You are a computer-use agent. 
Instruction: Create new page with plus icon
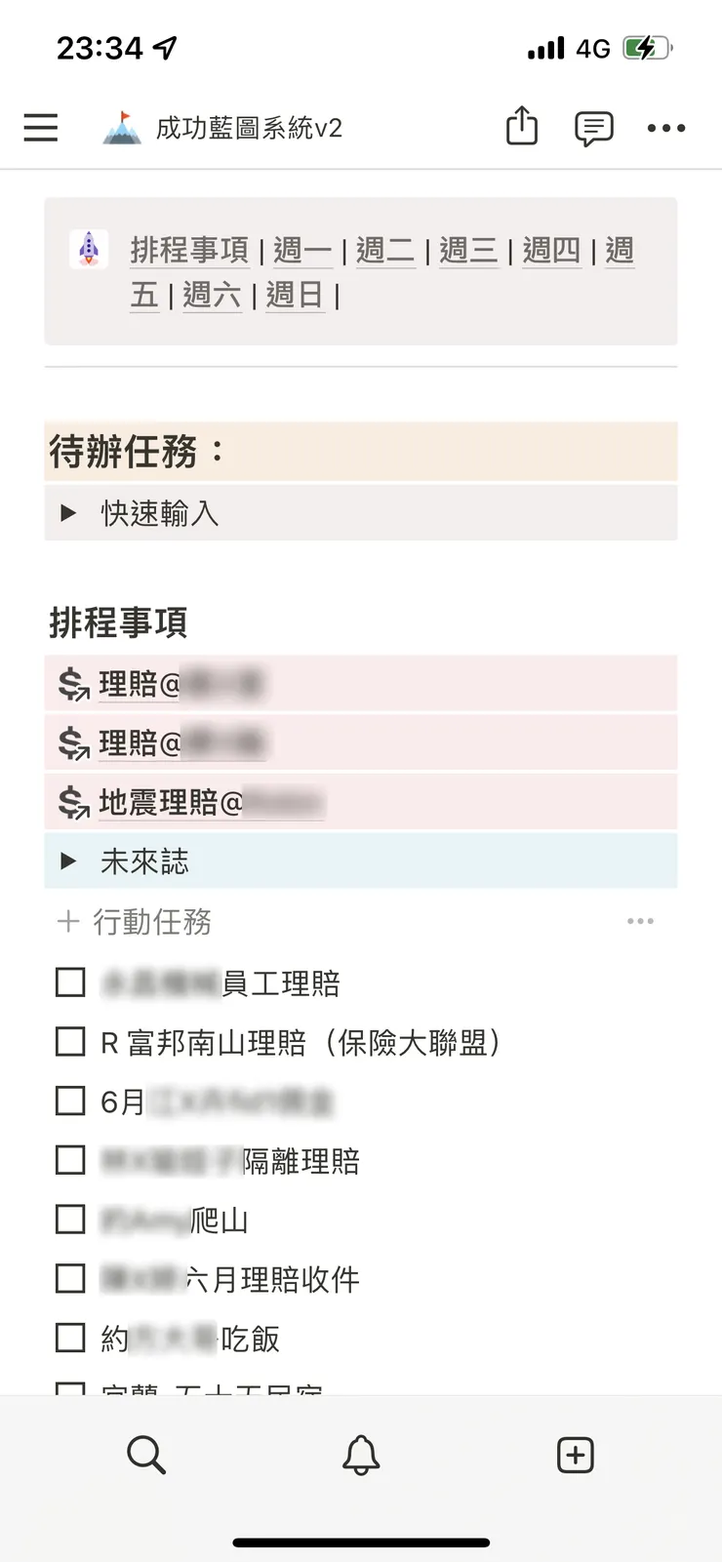(x=575, y=1455)
